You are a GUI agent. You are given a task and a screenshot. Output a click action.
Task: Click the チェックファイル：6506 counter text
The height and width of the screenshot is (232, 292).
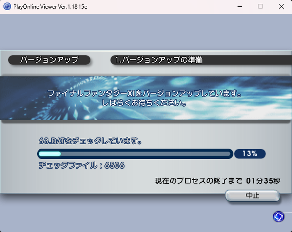81,165
